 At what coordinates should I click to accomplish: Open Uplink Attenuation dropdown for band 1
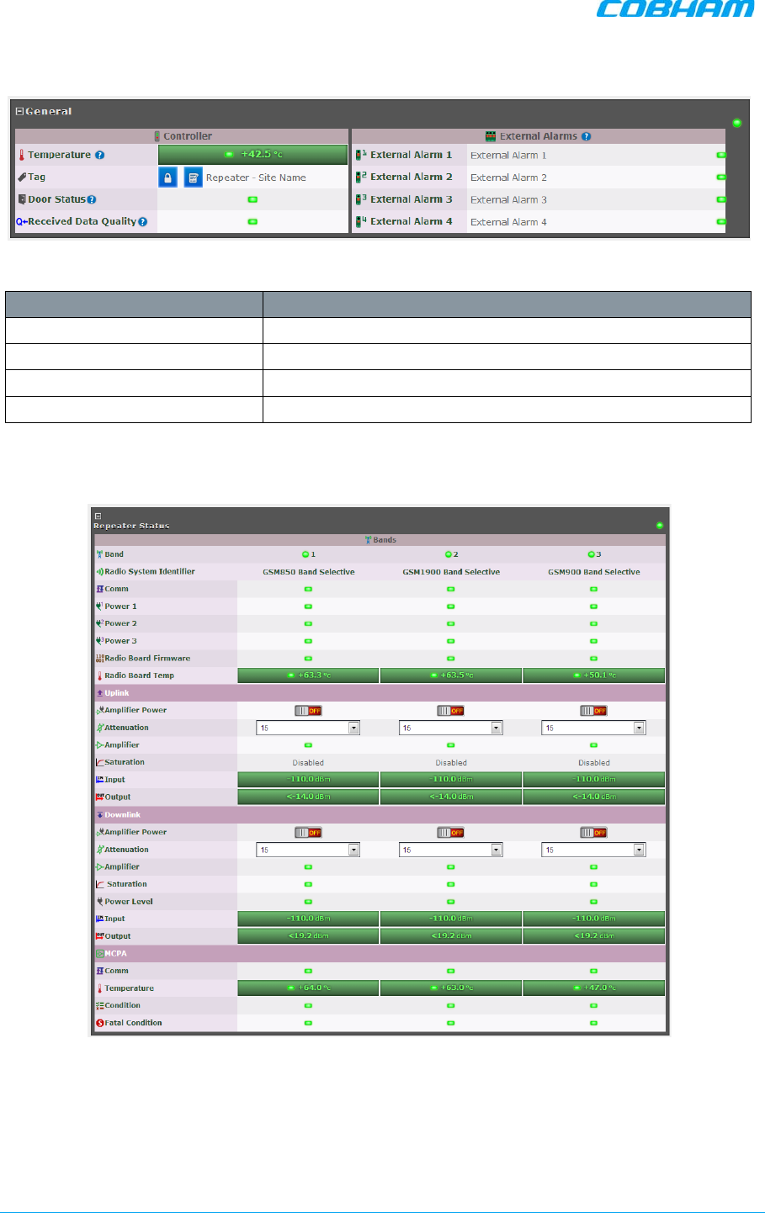coord(308,728)
